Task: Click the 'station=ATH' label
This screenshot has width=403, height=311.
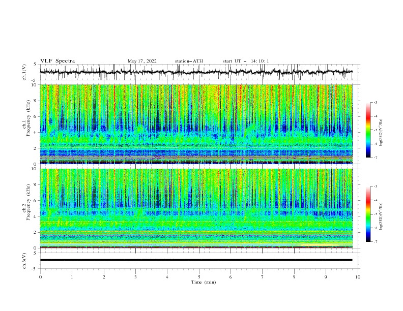Action: (x=189, y=61)
